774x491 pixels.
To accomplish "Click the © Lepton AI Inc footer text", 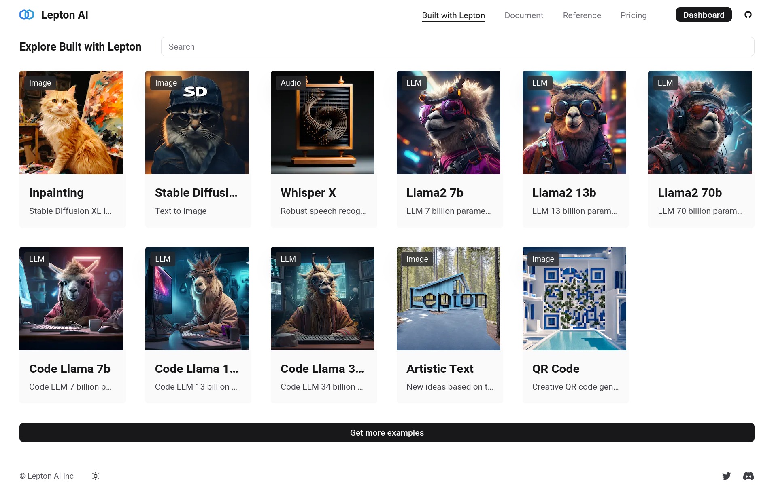I will point(47,476).
